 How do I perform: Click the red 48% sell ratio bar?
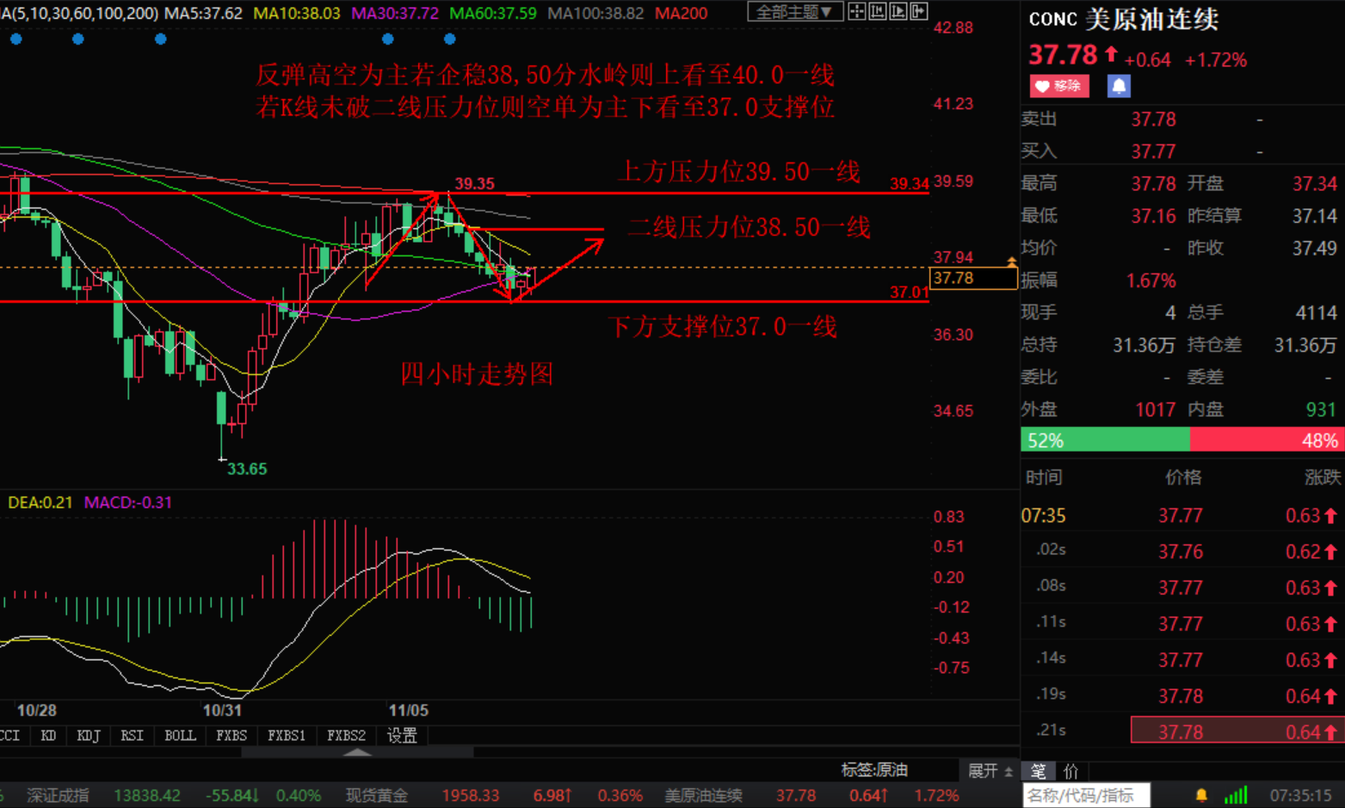1266,440
